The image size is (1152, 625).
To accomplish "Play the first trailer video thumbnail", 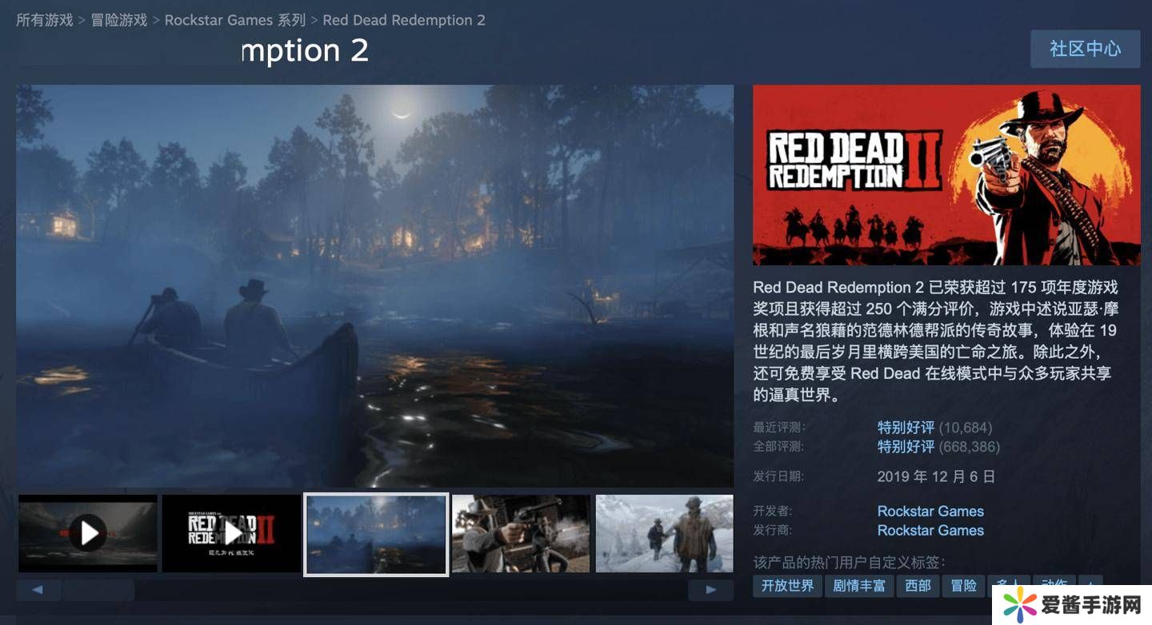I will pos(88,533).
